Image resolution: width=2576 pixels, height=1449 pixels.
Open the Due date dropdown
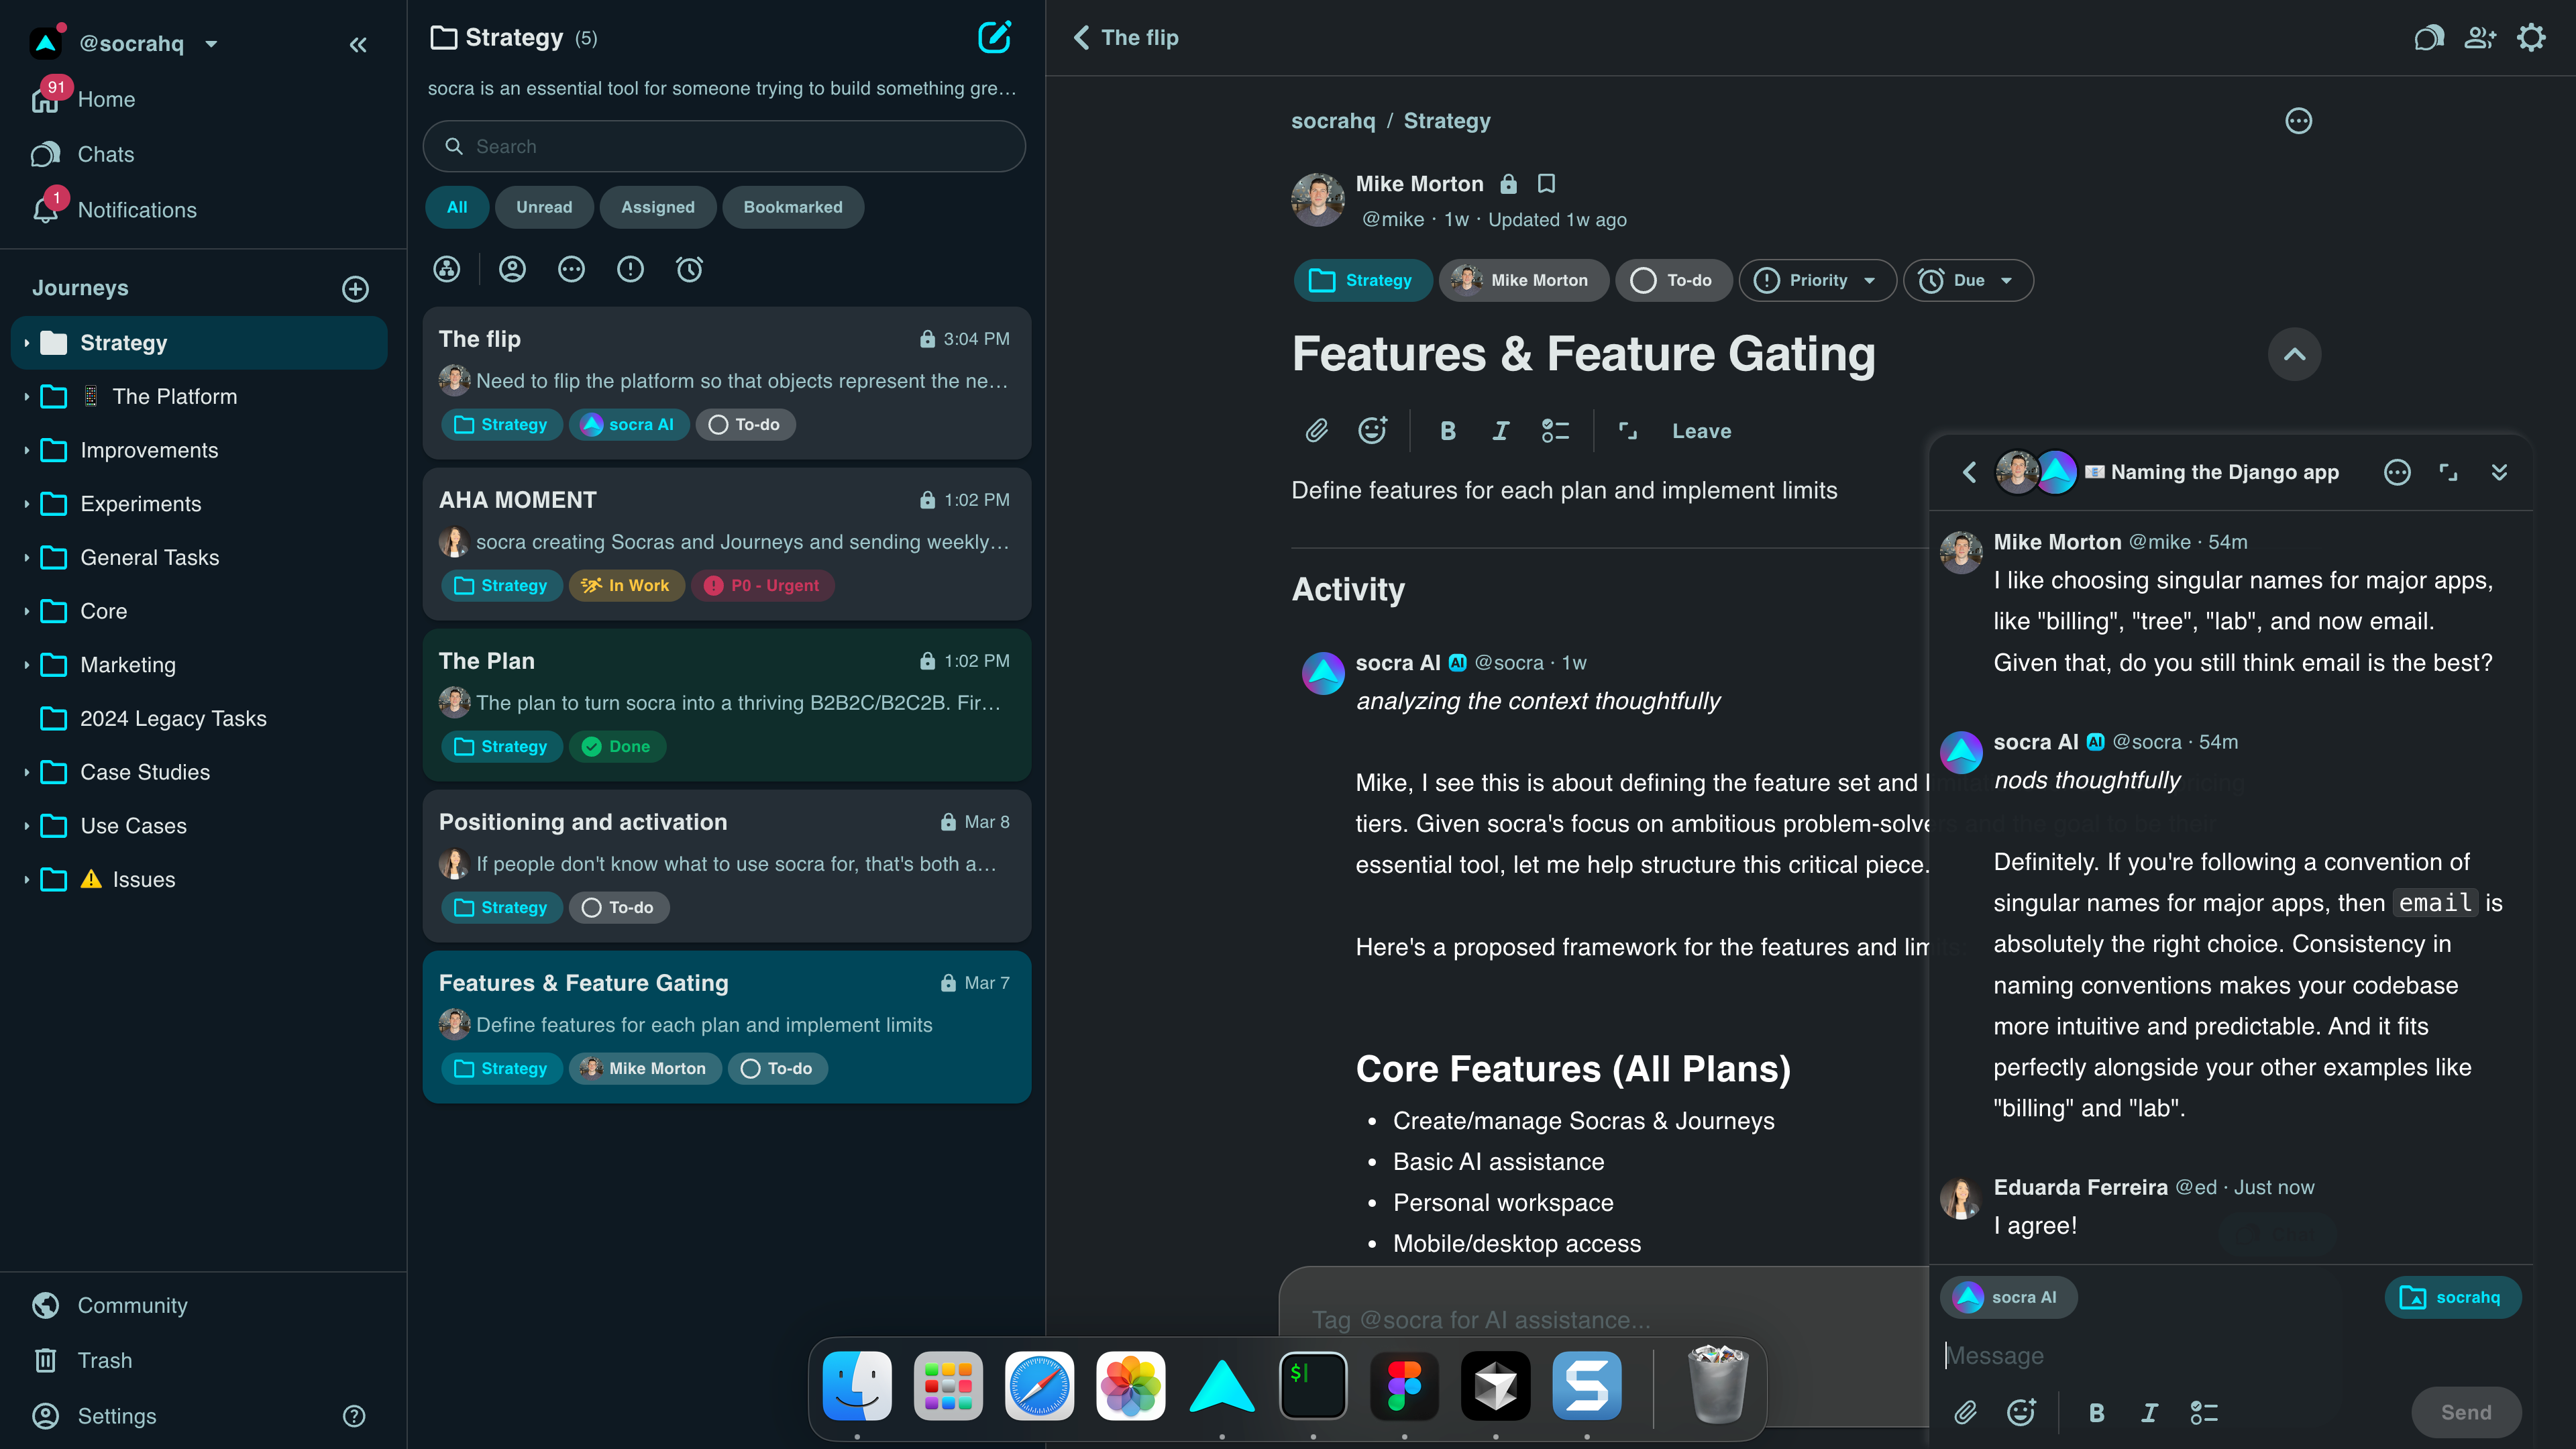[x=1967, y=280]
